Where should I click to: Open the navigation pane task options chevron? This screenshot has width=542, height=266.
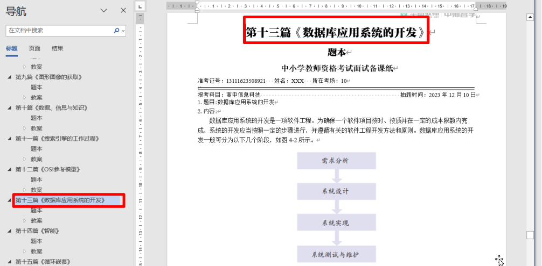[x=104, y=10]
